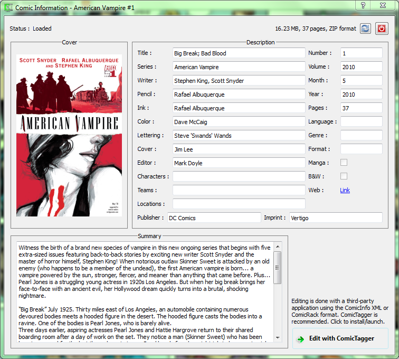Click the Publisher field 'DC Comics'
The image size is (399, 359).
(x=214, y=218)
